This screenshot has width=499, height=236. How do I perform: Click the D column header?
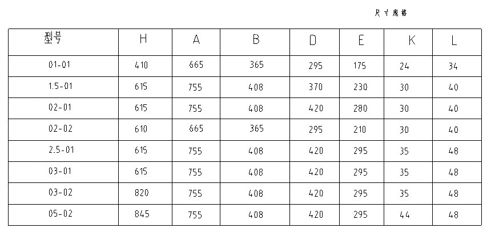click(313, 40)
